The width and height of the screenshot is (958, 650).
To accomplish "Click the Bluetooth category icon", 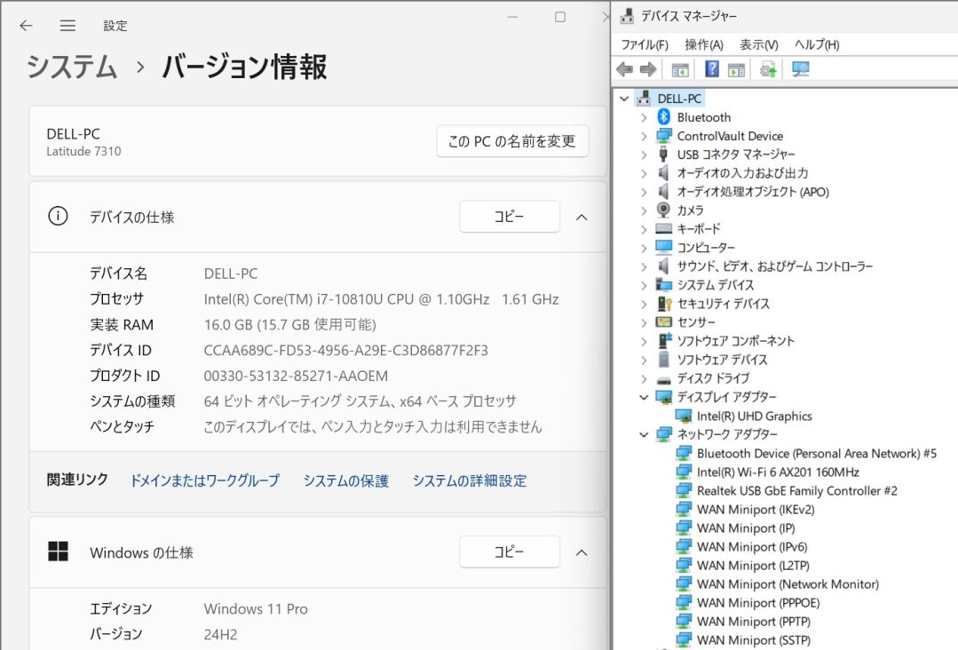I will (x=663, y=116).
